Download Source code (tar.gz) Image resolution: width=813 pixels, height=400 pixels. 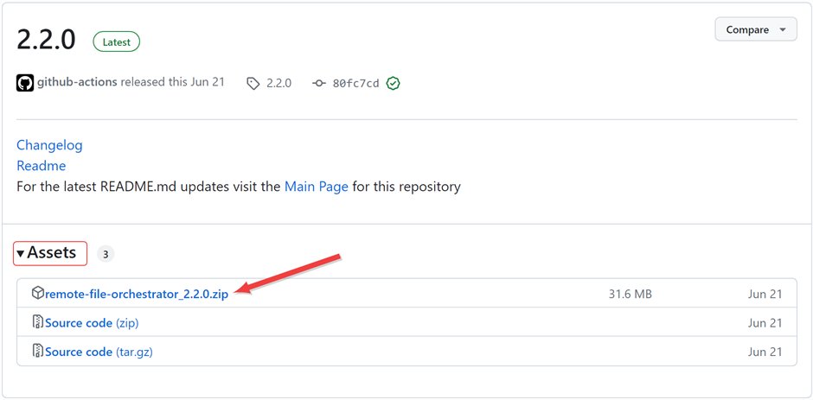point(99,352)
